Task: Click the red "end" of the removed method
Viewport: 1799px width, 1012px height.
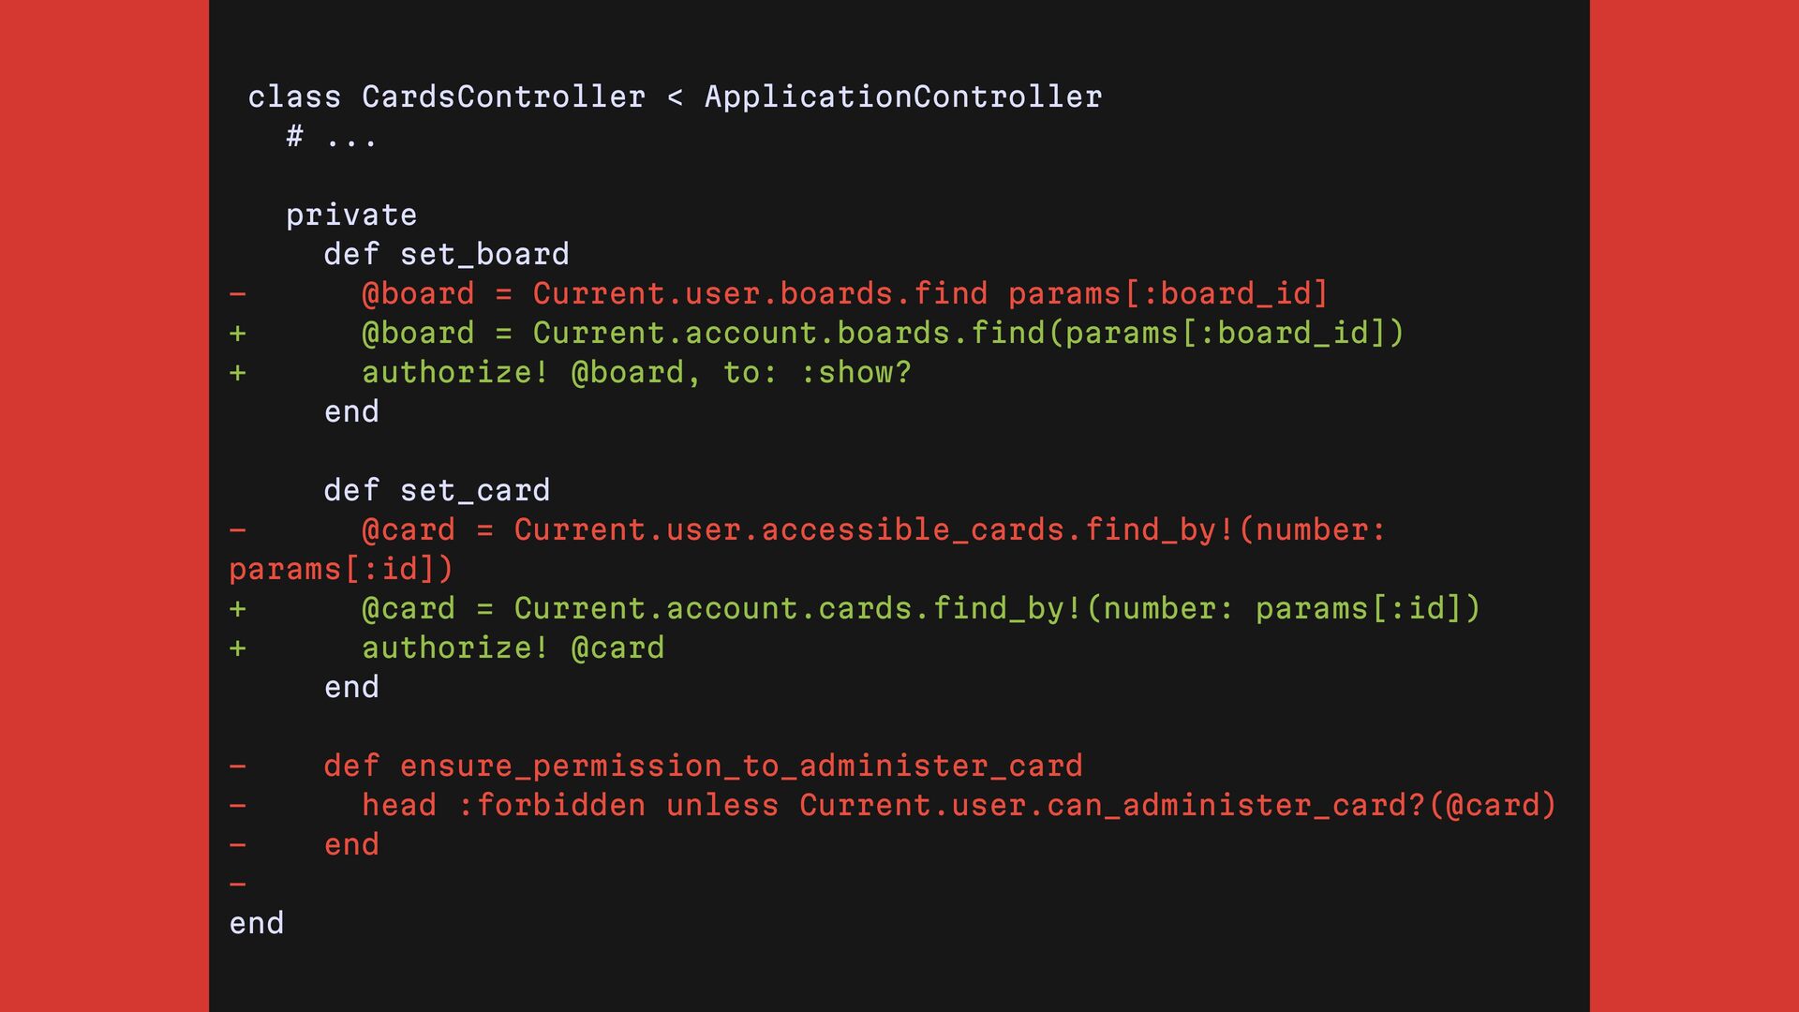Action: (x=351, y=845)
